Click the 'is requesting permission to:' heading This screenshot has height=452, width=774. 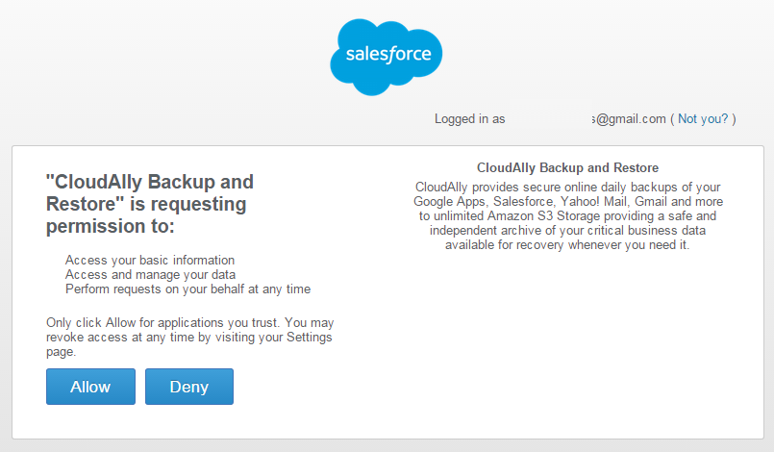point(150,204)
